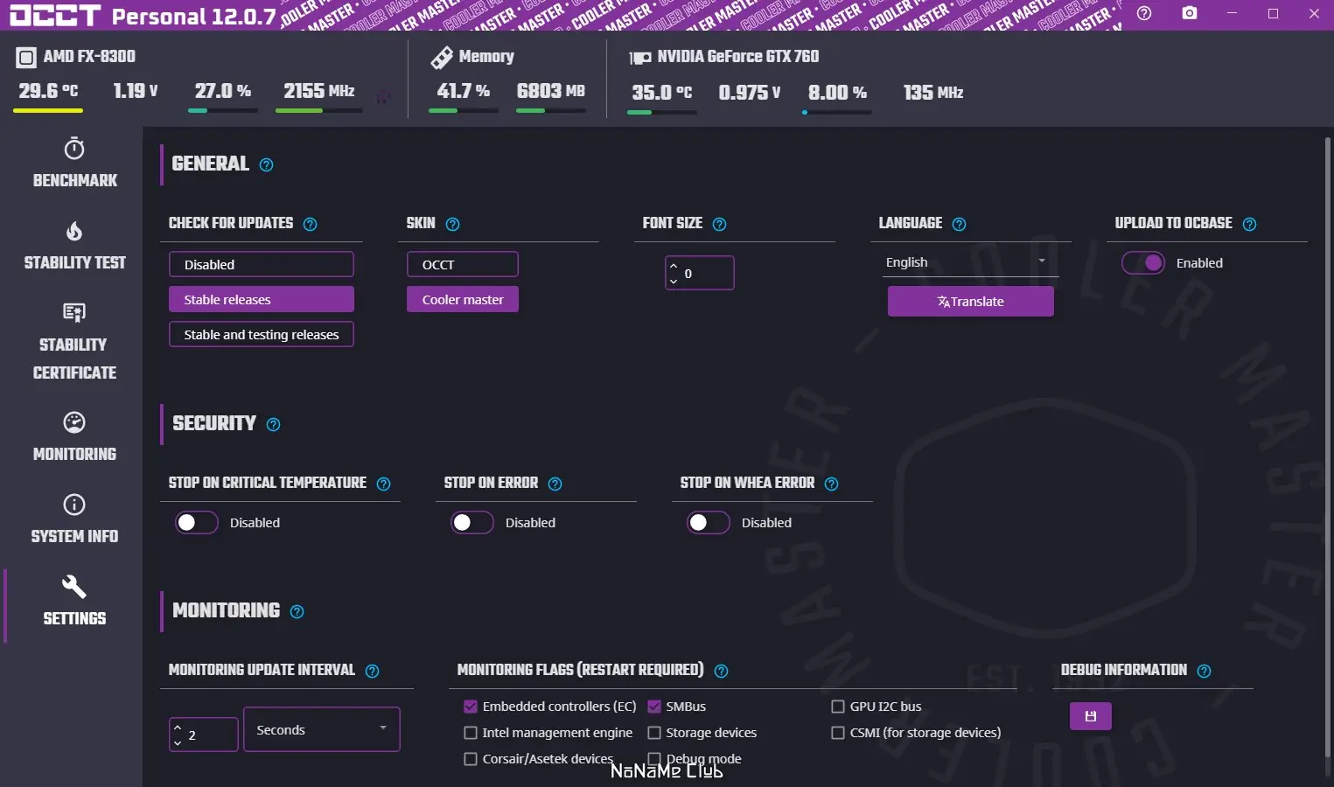
Task: Enable Stop on Critical Temperature switch
Action: coord(196,523)
